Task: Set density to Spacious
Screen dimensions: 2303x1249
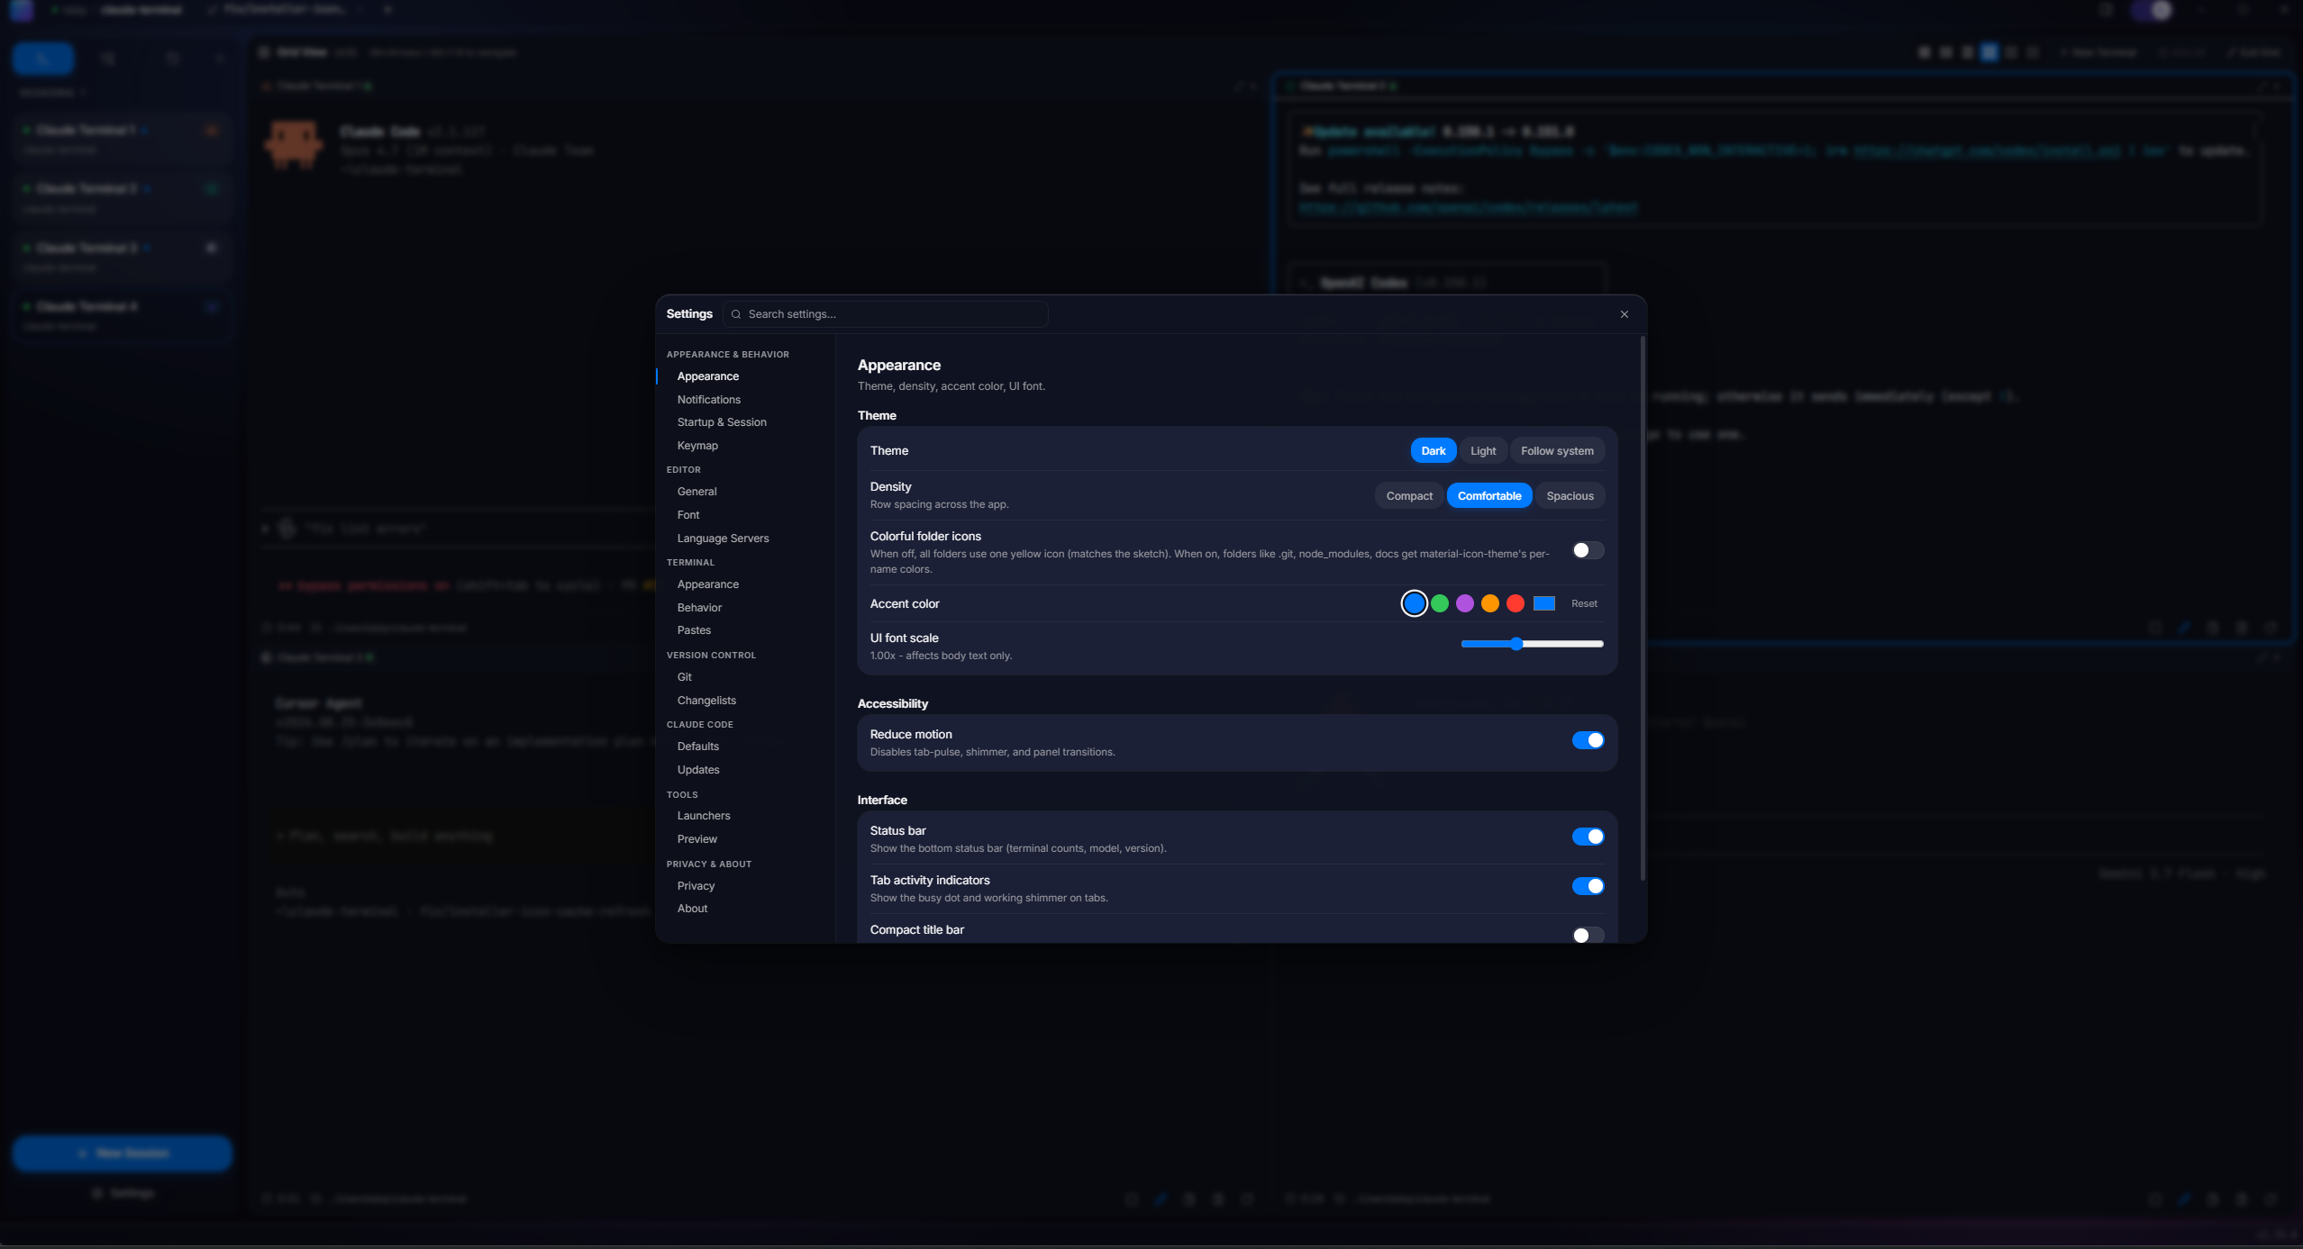Action: tap(1570, 496)
